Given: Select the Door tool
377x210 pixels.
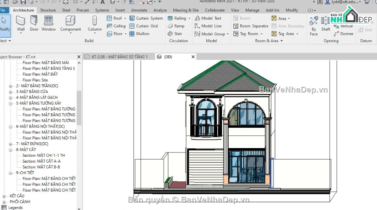Looking at the screenshot, I should pyautogui.click(x=34, y=24).
